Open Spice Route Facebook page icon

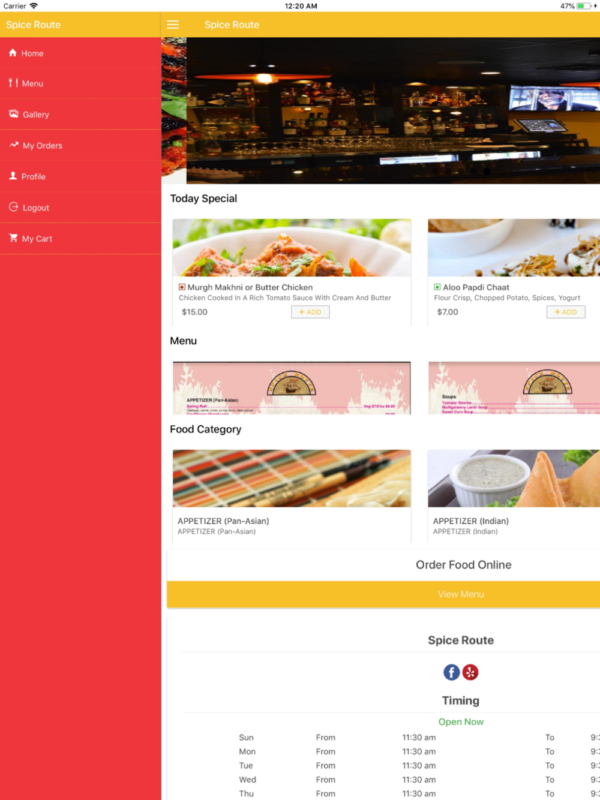(451, 672)
